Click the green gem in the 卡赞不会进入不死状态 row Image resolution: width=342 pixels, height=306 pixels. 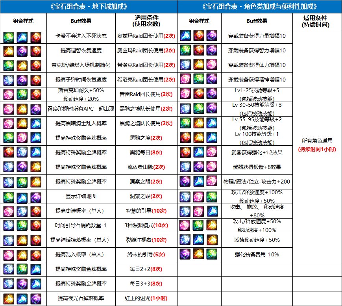tap(8, 36)
